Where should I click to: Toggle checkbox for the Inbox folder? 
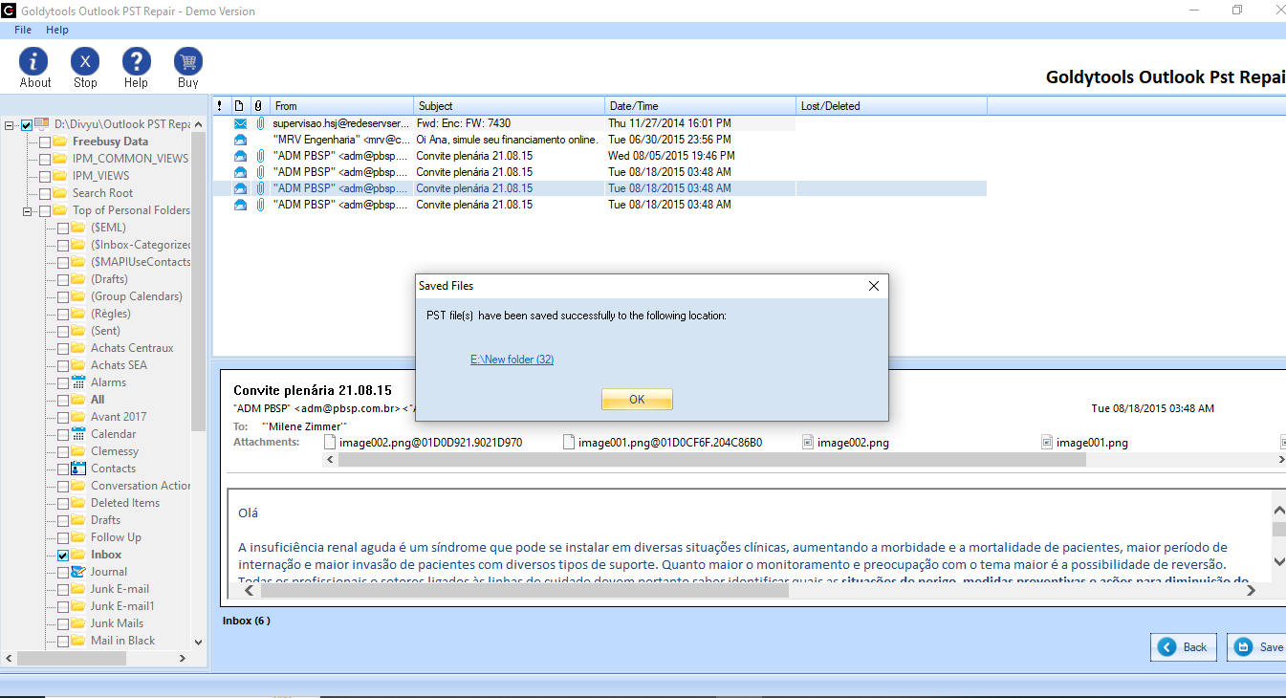tap(63, 555)
